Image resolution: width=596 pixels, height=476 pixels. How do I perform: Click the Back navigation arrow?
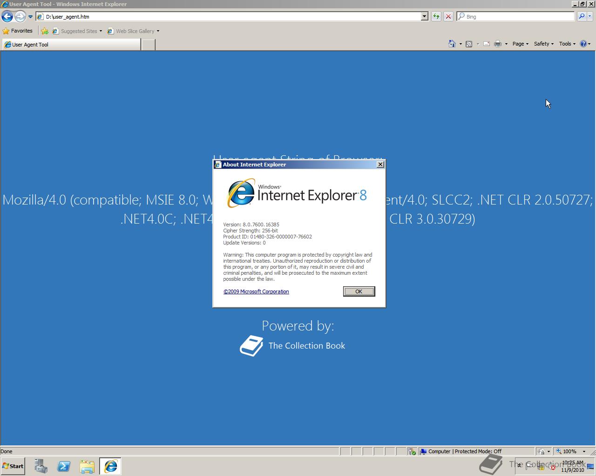click(7, 16)
